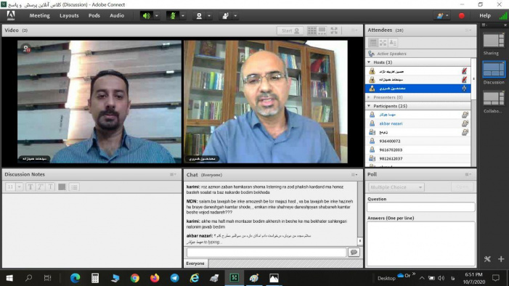The width and height of the screenshot is (509, 286).
Task: Click the chat send message icon
Action: tap(354, 252)
